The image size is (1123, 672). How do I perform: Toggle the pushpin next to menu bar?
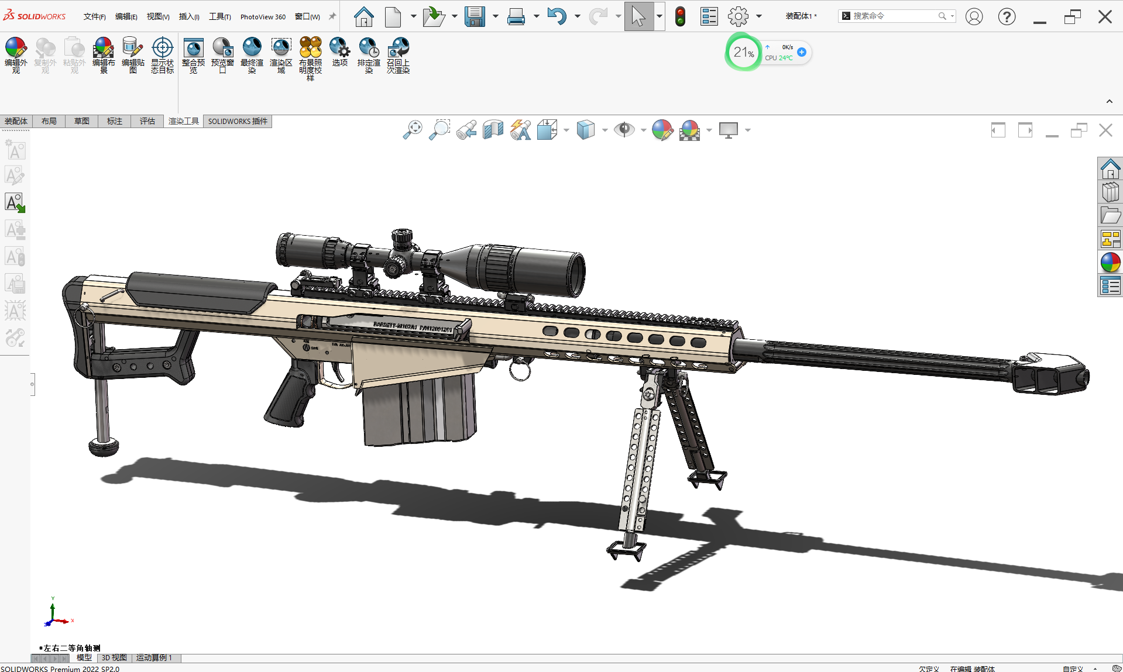tap(332, 16)
